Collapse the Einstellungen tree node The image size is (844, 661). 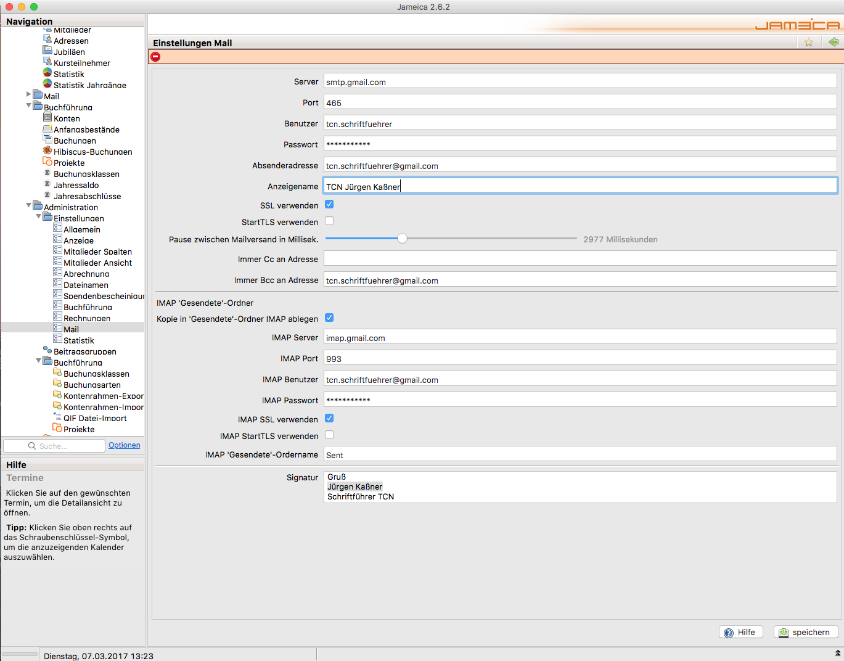click(38, 216)
